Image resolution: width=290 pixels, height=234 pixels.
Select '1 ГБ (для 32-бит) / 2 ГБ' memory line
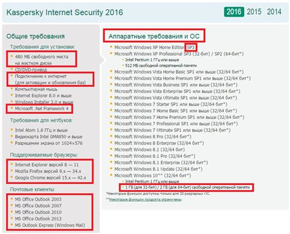(187, 187)
